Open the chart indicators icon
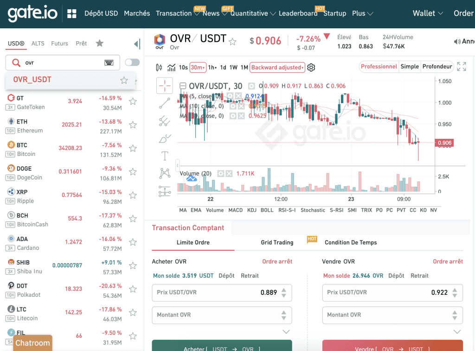The image size is (475, 351). [172, 67]
